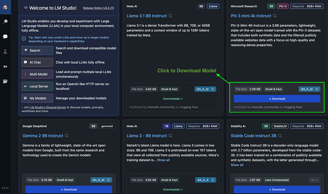Click the 9B tag on Gemma 2 card
Screen dimensions: 328x194
point(93,126)
